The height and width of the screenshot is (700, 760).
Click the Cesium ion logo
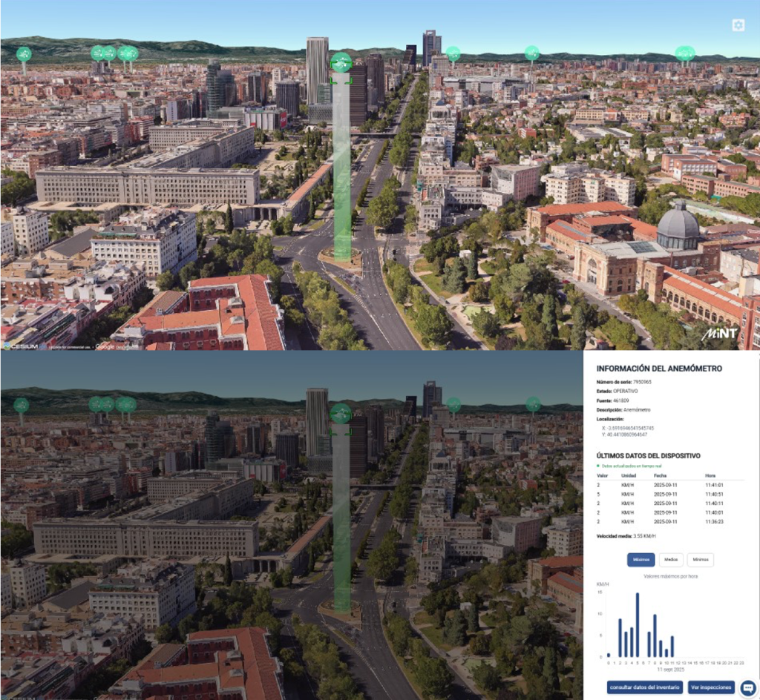(22, 345)
